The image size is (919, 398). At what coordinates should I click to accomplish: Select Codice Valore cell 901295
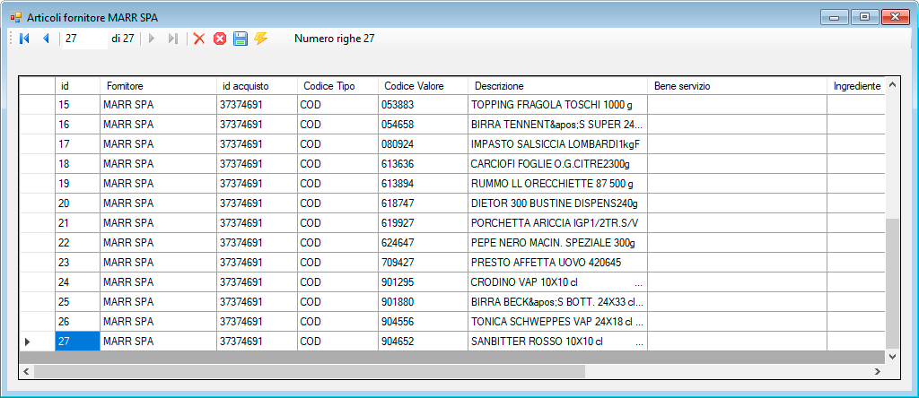[424, 282]
